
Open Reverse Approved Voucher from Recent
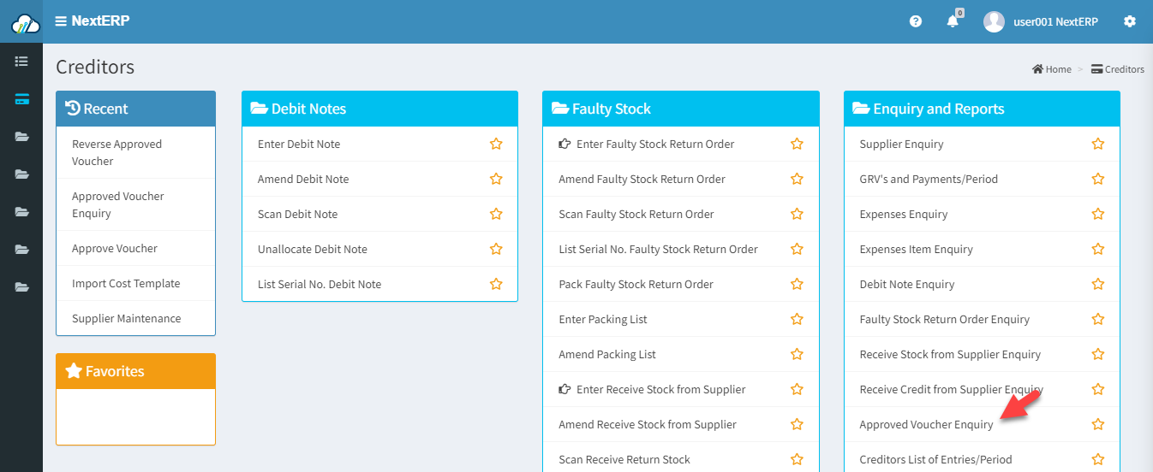(116, 152)
